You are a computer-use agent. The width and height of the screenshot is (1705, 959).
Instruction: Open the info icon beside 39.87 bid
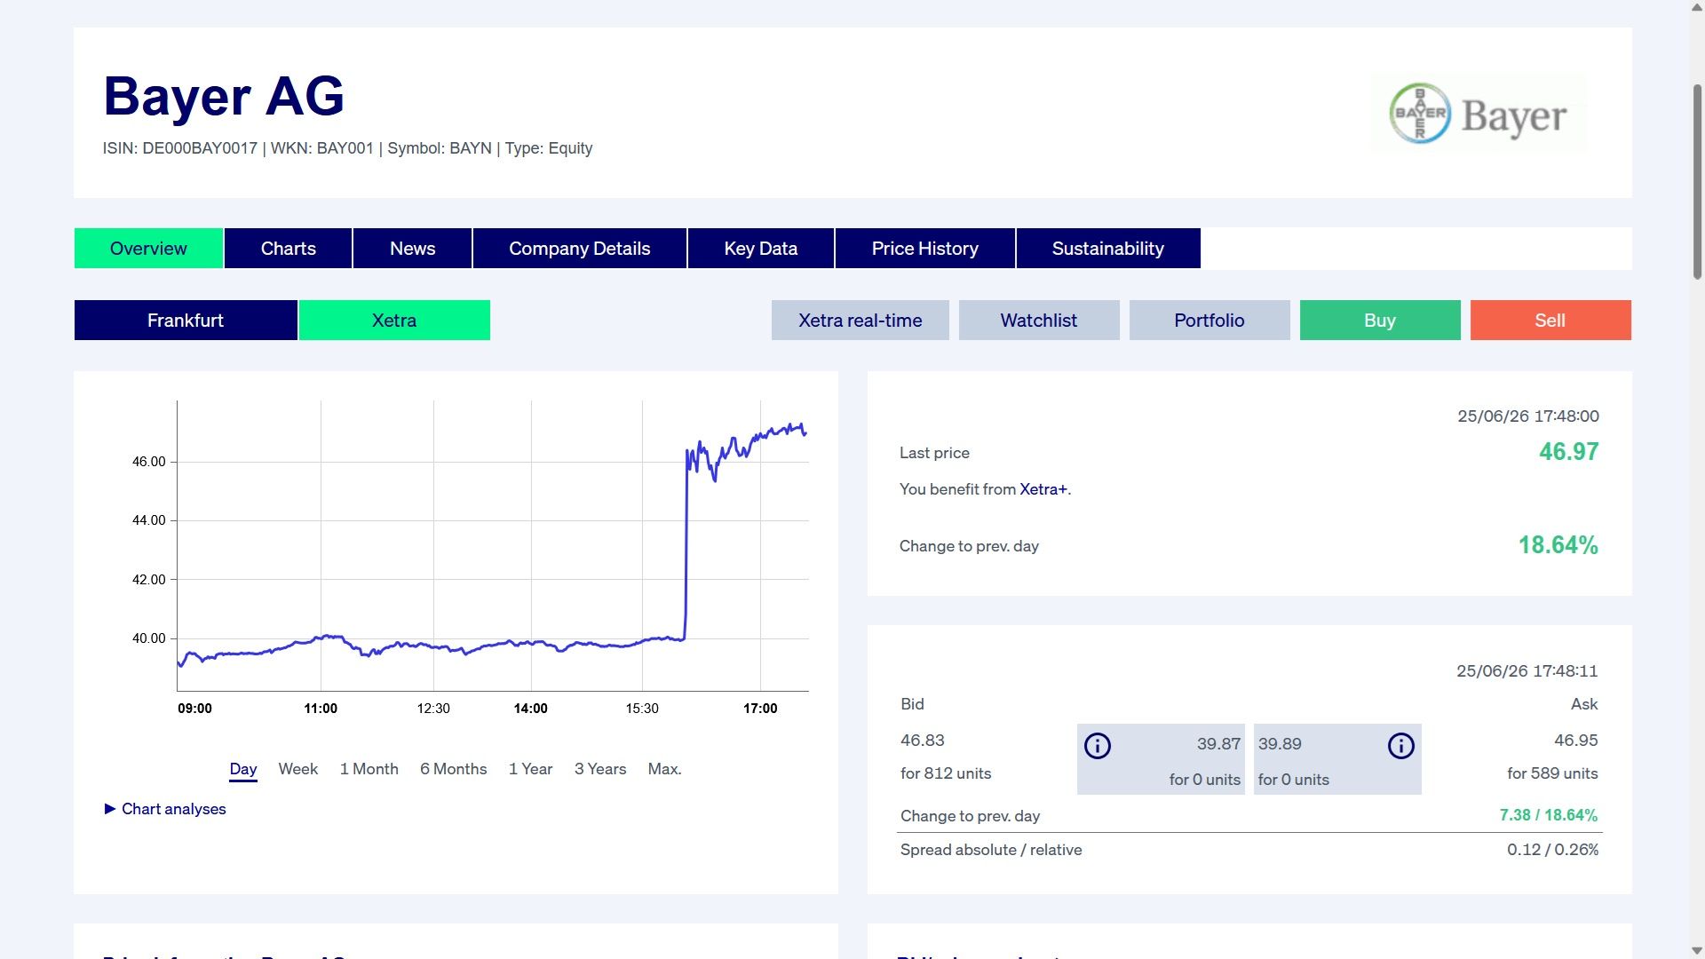(1098, 746)
